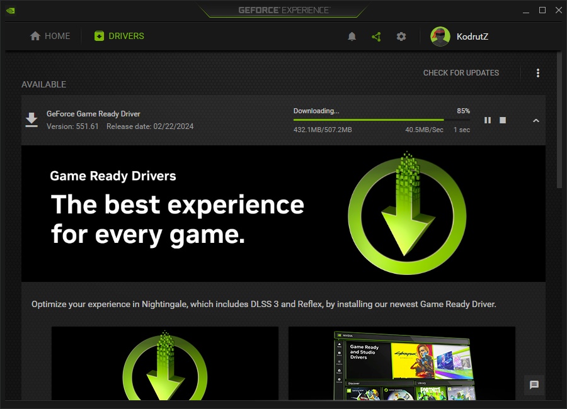567x409 pixels.
Task: Click the 85% progress value
Action: (x=463, y=111)
